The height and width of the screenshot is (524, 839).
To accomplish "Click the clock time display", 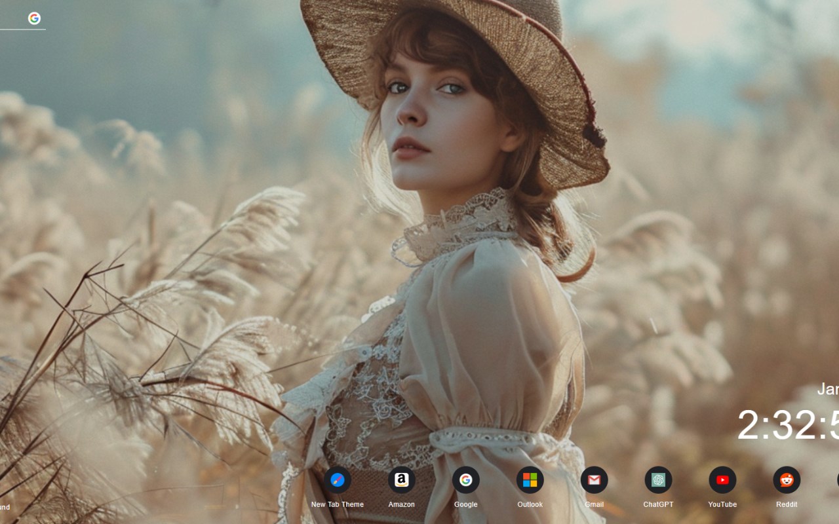I will click(x=788, y=425).
